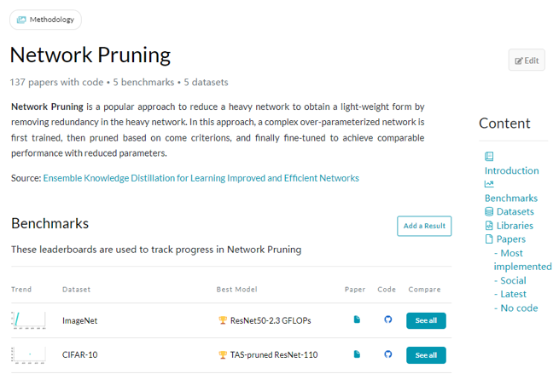Open the CIFAR-10 paper document icon
This screenshot has height=374, width=559.
click(x=357, y=354)
